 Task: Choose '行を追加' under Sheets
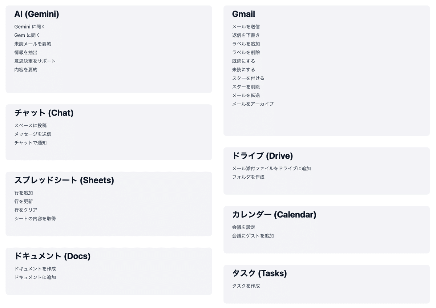(x=24, y=193)
